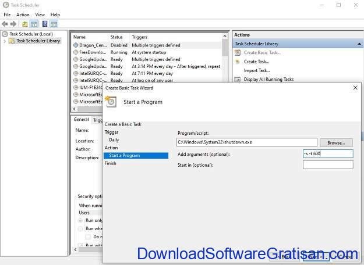Screen dimensions: 364x265
Task: Toggle the Show/Hide Action Pane icon
Action: pyautogui.click(x=54, y=24)
